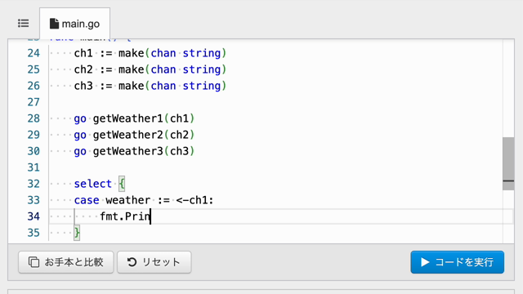Screen dimensions: 523x294
Task: Click empty line 31 in editor
Action: [275, 167]
